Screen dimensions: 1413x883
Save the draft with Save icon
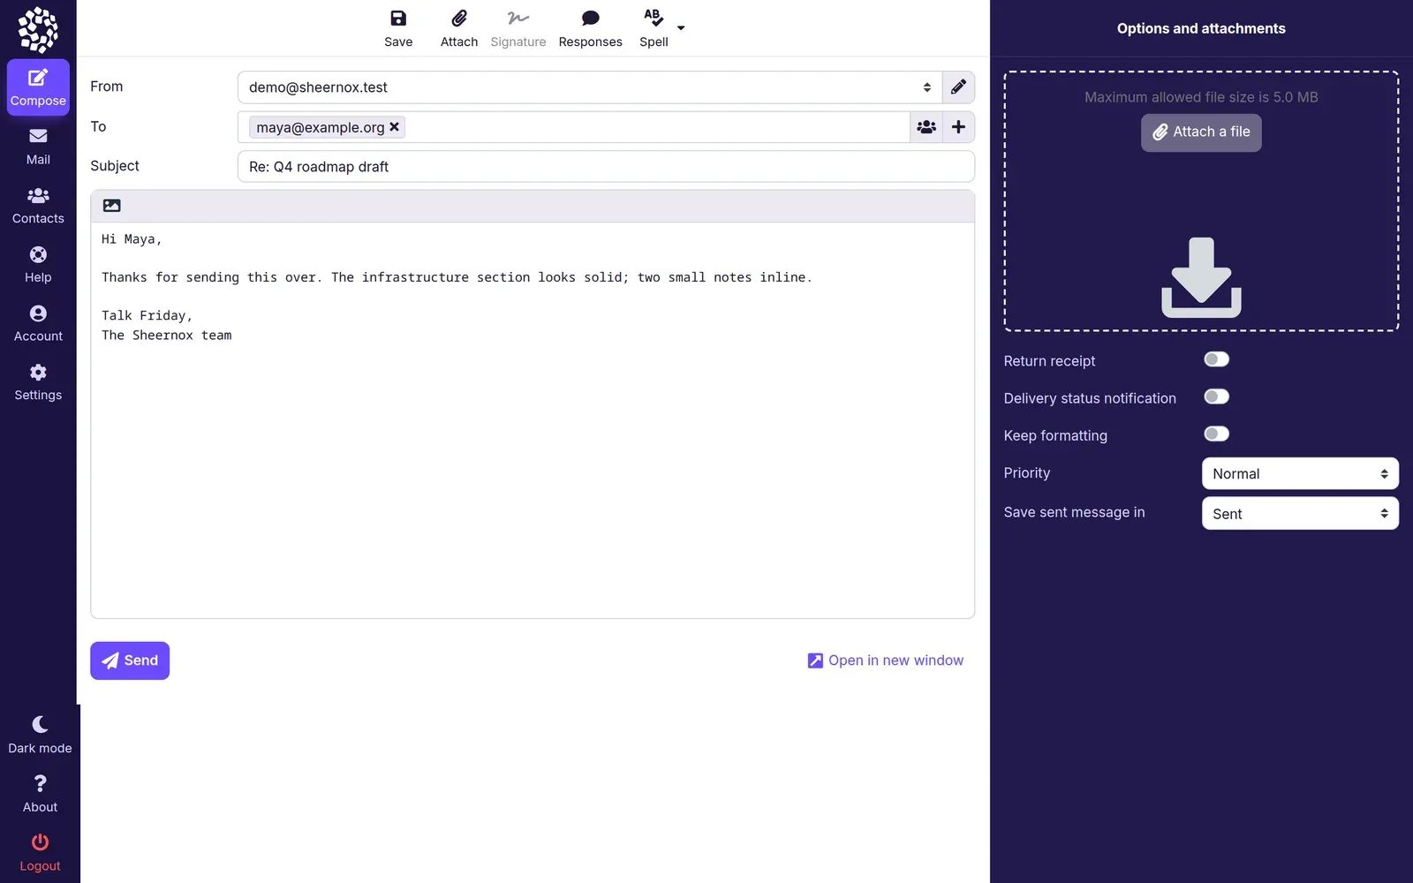point(398,28)
